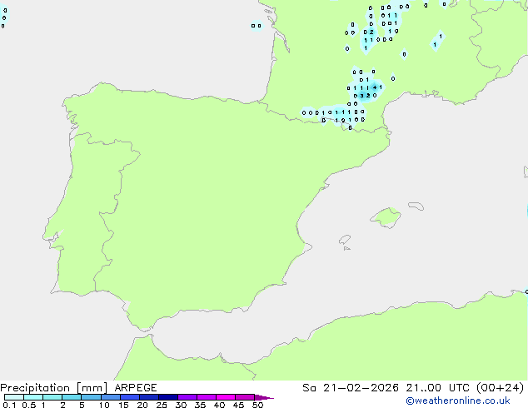
Task: Pick the legend swatch between 45 and 50
Action: point(245,397)
